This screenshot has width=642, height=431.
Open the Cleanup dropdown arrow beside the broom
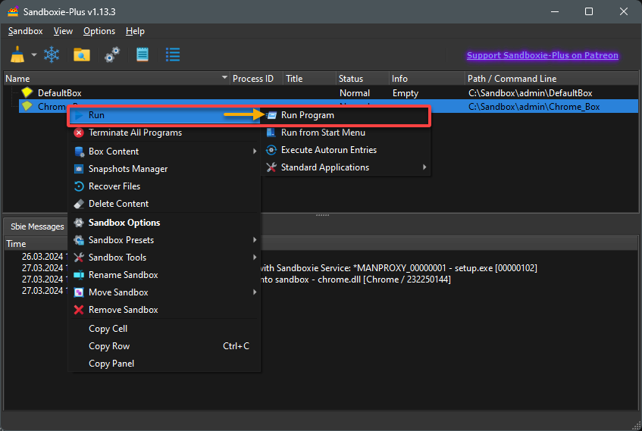tap(34, 55)
